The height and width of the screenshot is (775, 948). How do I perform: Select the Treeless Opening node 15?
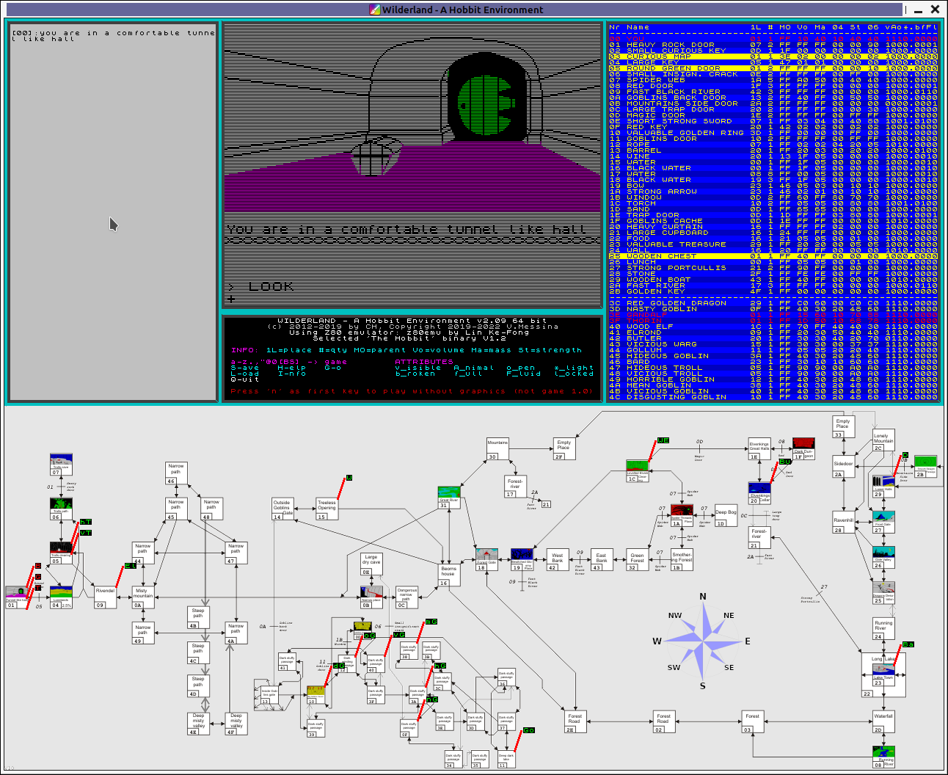point(327,509)
